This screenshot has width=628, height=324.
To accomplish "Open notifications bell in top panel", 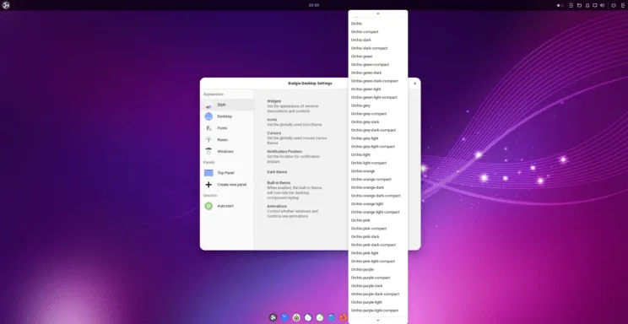I will pos(587,5).
